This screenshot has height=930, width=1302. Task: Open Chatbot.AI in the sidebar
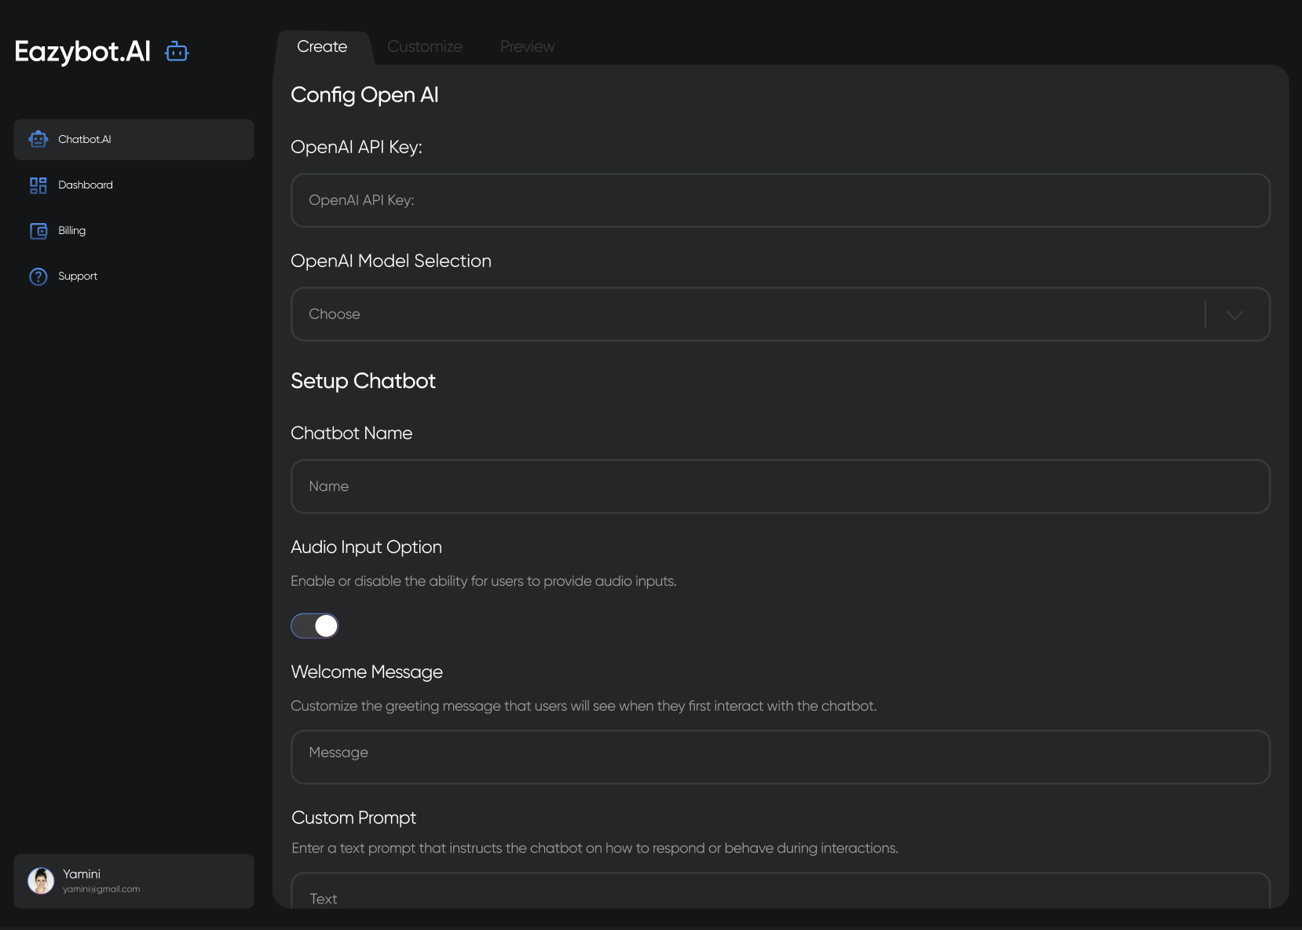134,140
